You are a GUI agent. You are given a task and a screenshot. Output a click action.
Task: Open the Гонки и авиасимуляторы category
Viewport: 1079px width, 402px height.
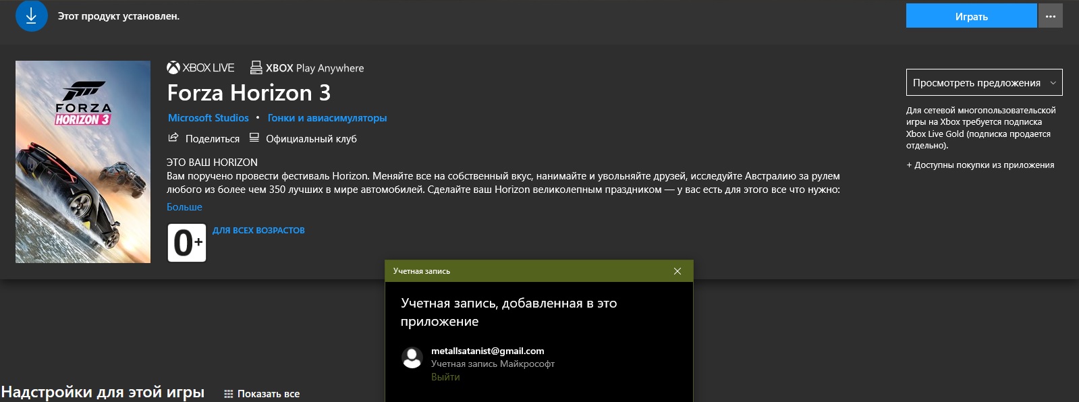327,118
